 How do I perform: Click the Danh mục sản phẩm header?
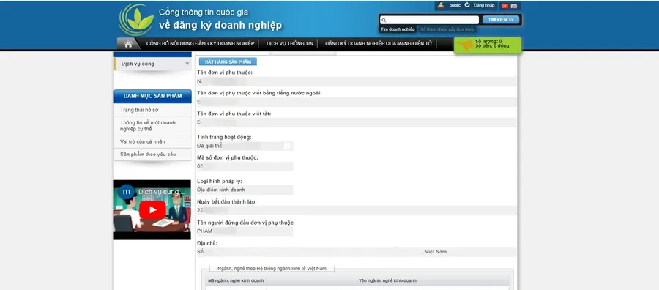point(152,96)
